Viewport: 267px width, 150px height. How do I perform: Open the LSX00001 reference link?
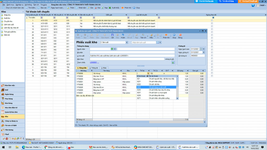pyautogui.click(x=93, y=63)
